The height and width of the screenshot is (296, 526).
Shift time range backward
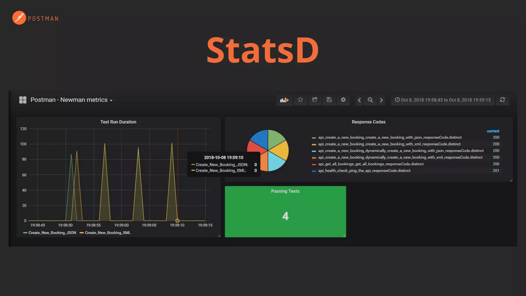click(x=359, y=100)
